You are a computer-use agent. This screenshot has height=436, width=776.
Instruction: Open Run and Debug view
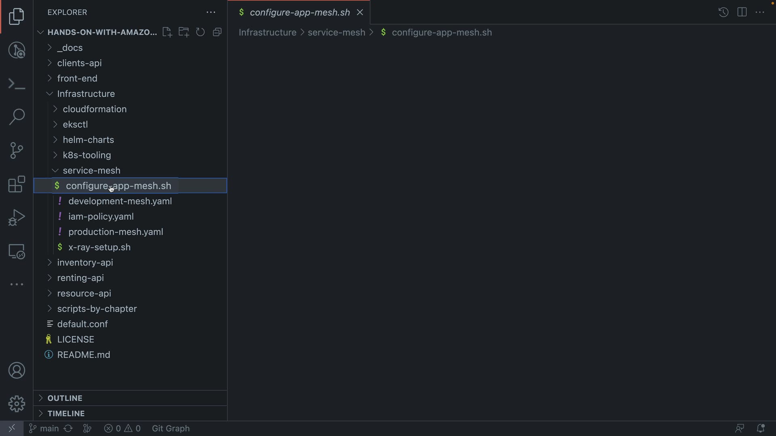[x=17, y=218]
